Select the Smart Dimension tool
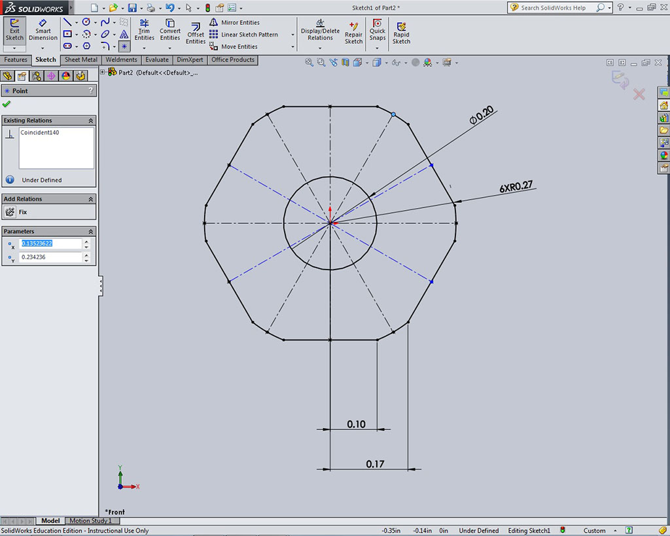Screen dimensions: 670x536 (43, 29)
